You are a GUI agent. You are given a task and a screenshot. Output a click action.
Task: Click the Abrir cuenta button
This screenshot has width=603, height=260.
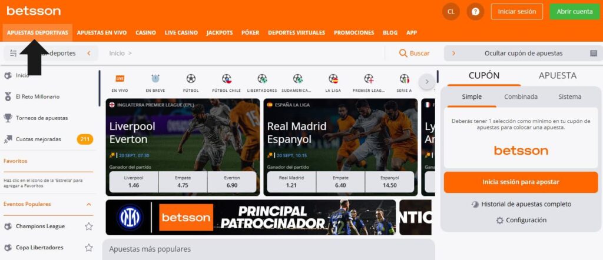[x=574, y=11]
